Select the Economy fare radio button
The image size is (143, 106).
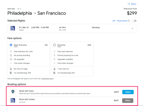[54, 45]
